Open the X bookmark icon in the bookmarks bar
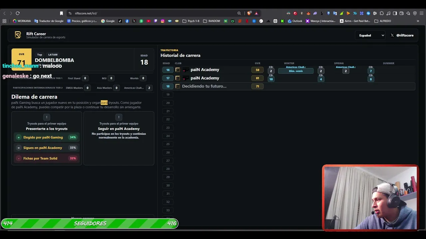 (x=134, y=21)
